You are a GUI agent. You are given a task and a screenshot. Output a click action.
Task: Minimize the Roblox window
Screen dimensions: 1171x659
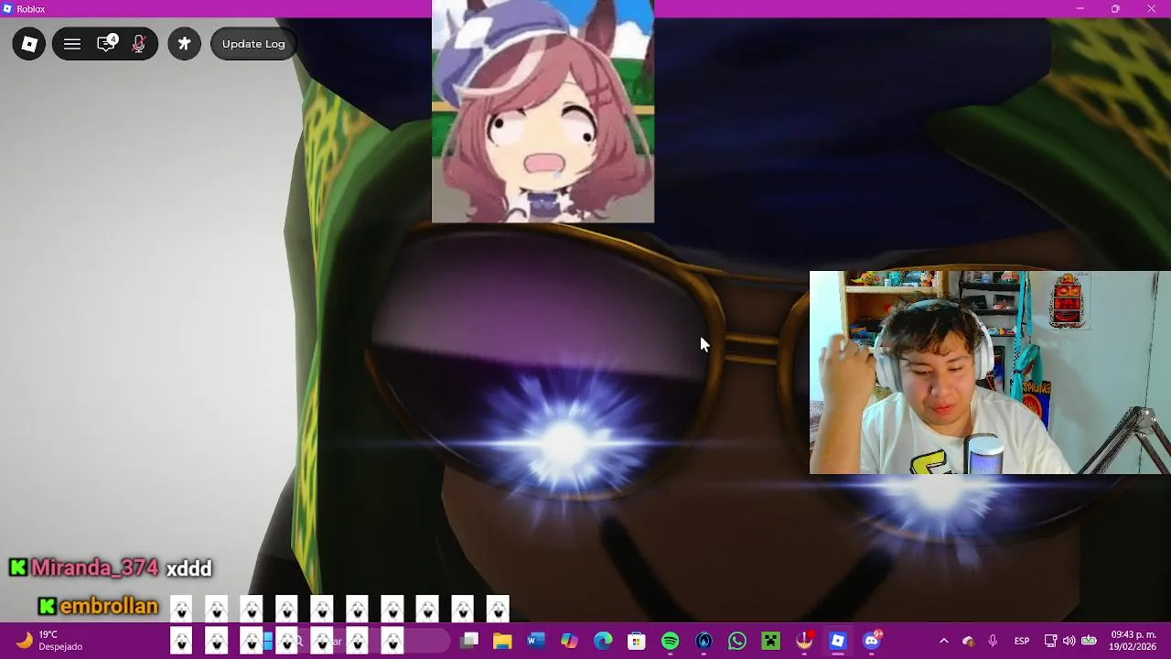[1080, 8]
